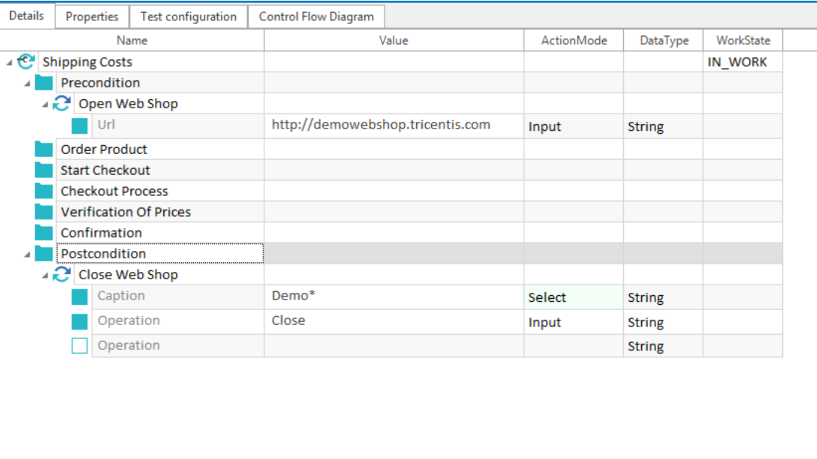The width and height of the screenshot is (817, 459).
Task: Collapse the Shipping Costs tree node
Action: point(9,63)
